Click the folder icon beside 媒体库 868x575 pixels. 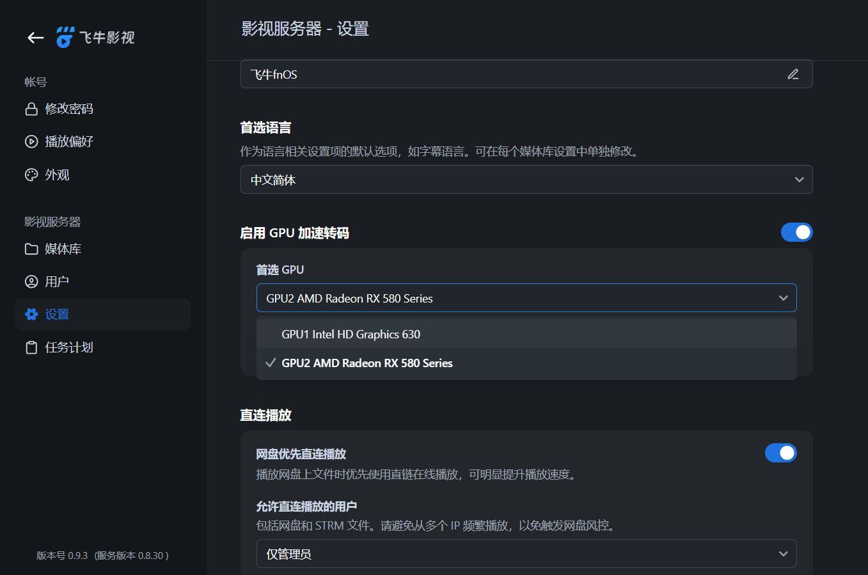pyautogui.click(x=31, y=249)
